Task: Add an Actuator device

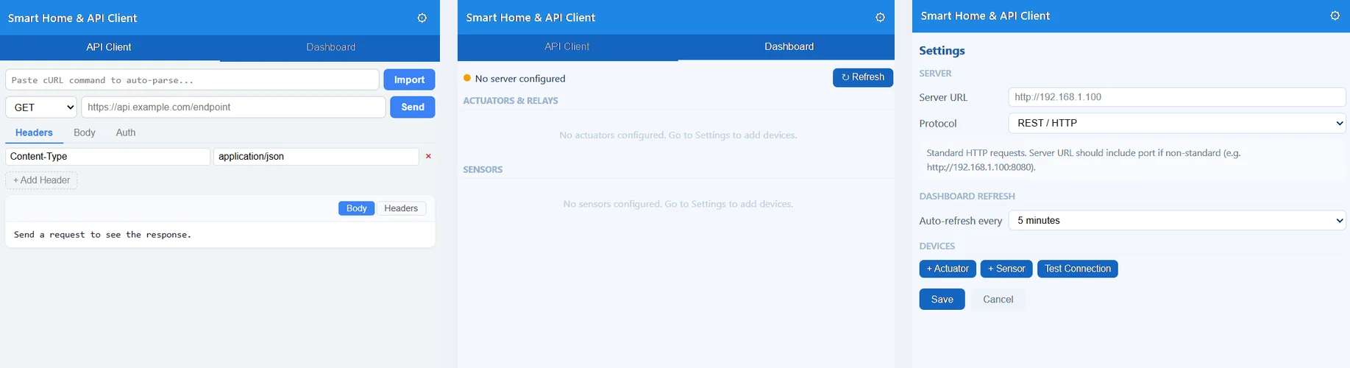Action: (948, 269)
